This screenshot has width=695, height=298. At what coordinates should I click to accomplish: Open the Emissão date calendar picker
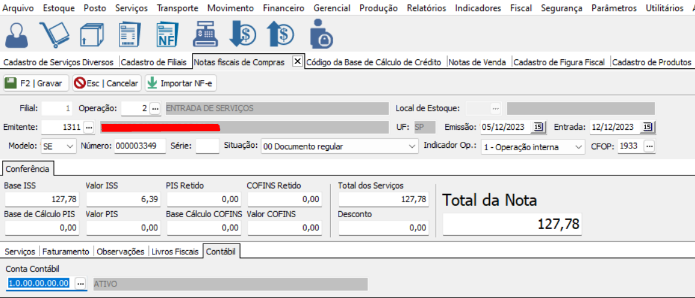point(538,127)
